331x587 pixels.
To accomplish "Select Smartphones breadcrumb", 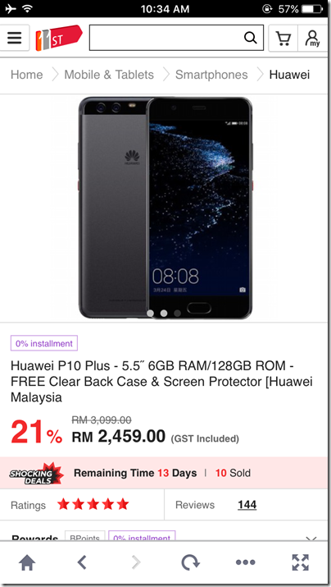I will point(211,75).
